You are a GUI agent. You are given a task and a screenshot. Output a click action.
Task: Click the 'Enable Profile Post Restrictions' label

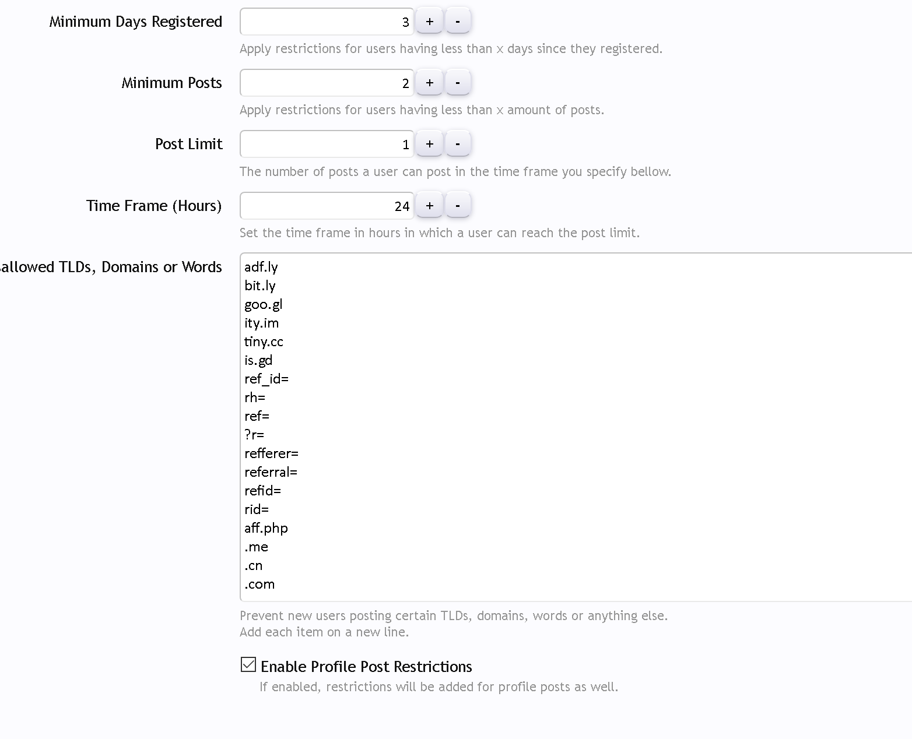tap(366, 667)
